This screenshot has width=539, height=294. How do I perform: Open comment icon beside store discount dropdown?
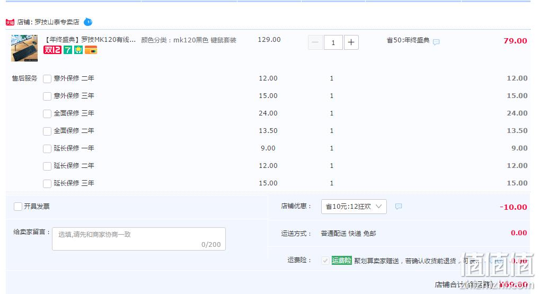point(399,206)
